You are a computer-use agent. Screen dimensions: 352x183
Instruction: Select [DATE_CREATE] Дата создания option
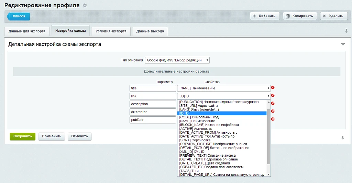[x=222, y=163]
